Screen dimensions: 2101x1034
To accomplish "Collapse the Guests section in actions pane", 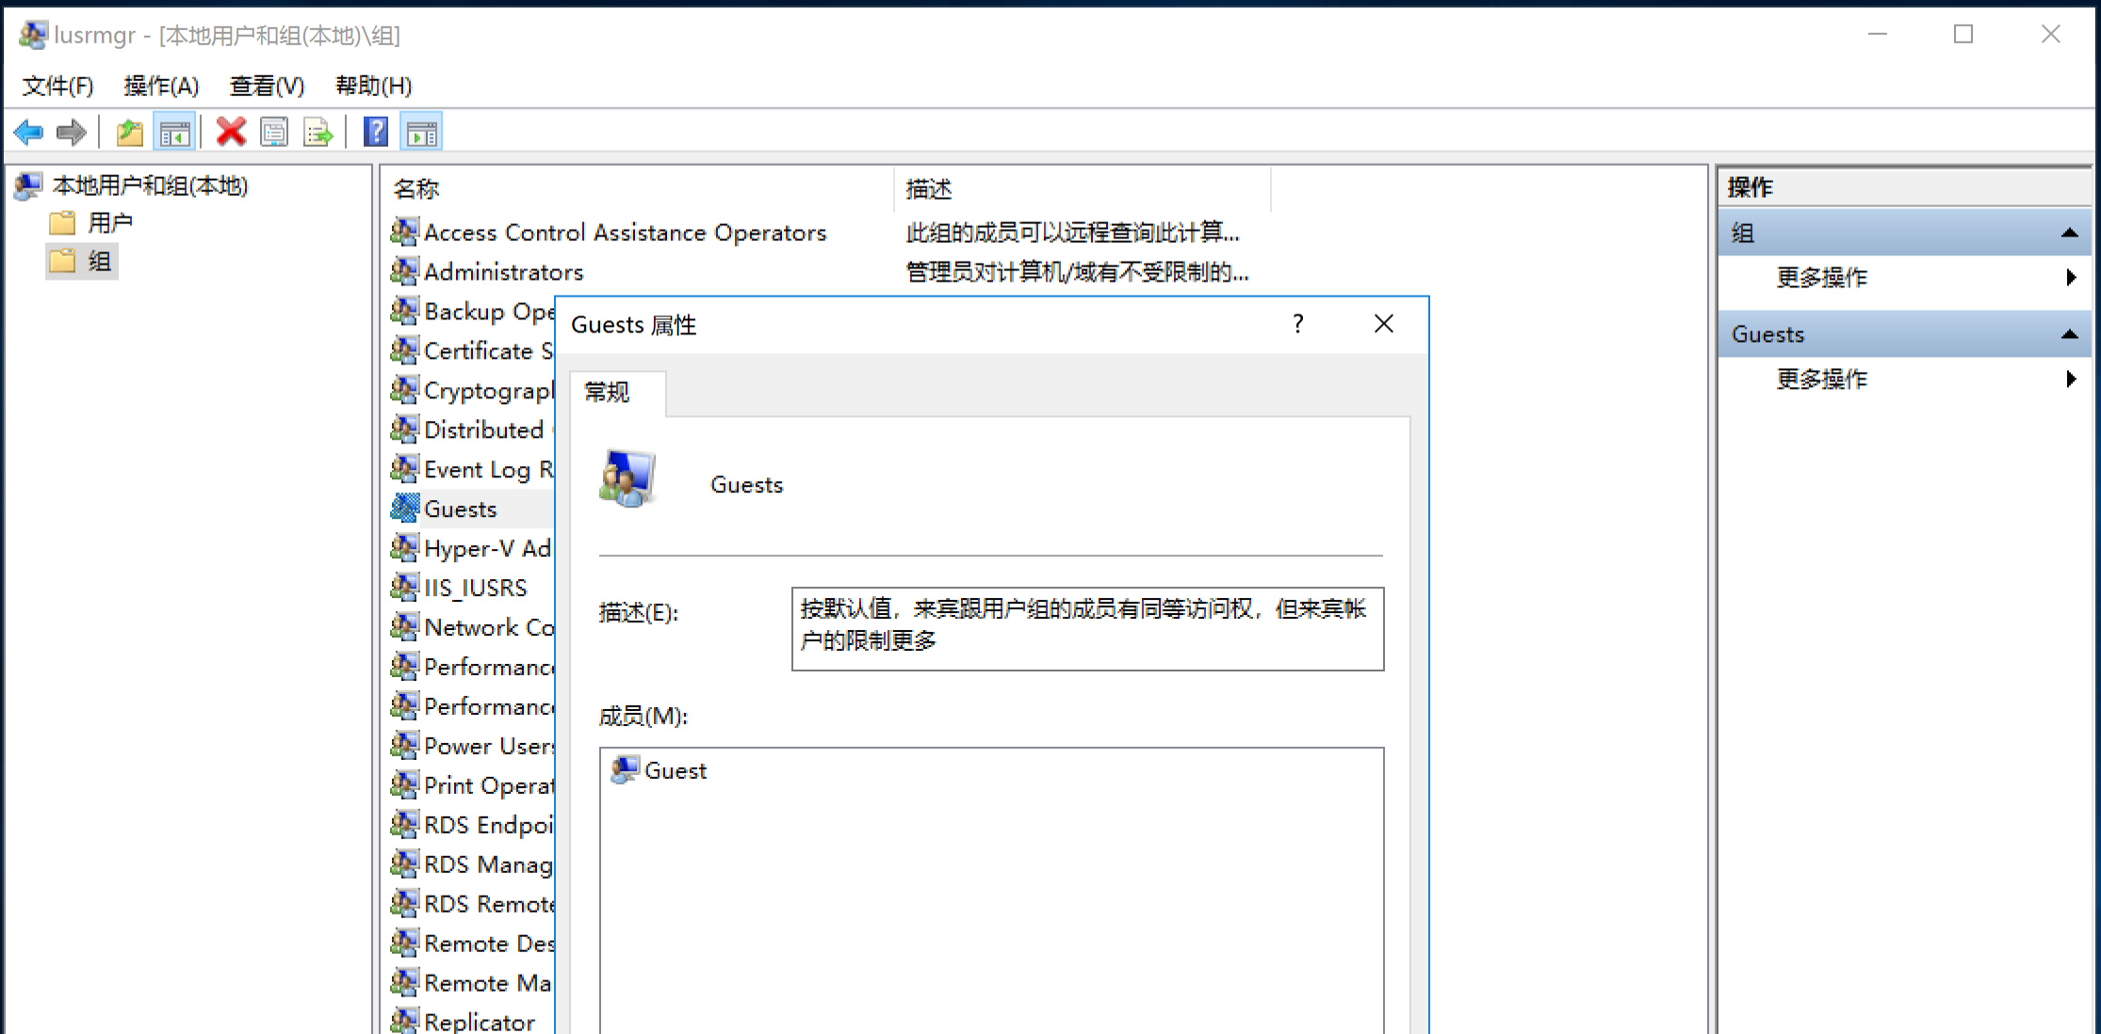I will [x=2069, y=334].
